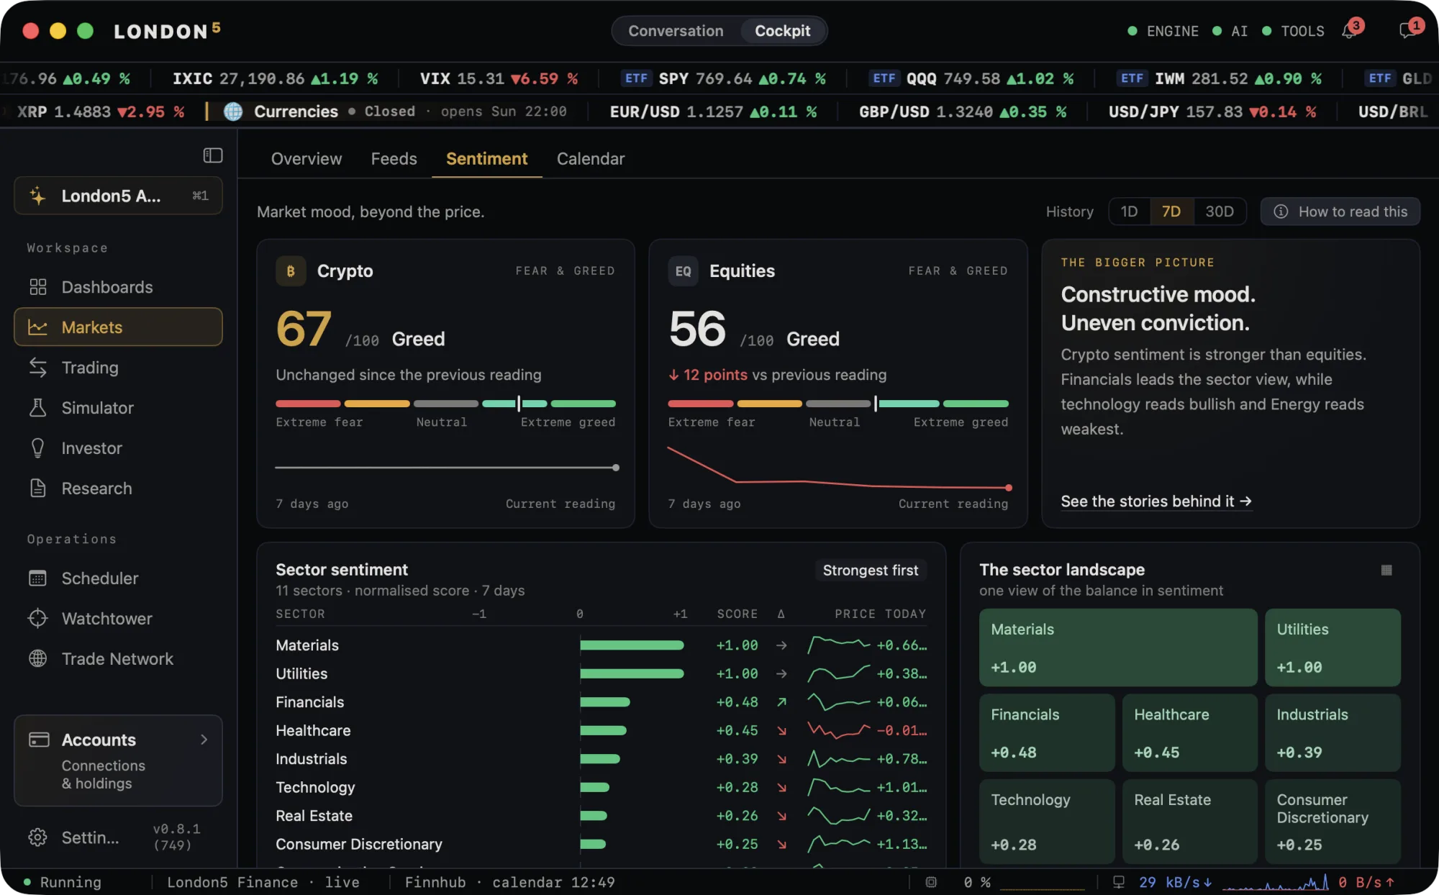The image size is (1439, 895).
Task: Open Dashboards in sidebar
Action: point(118,287)
